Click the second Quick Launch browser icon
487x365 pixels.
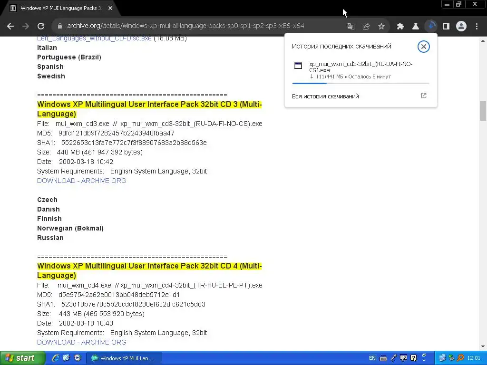[66, 358]
